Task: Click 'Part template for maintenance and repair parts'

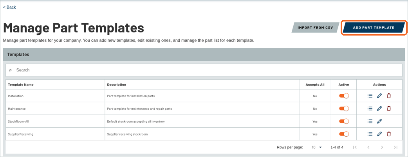Action: click(x=139, y=109)
